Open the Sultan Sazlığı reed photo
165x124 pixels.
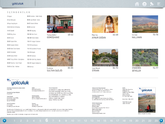pyautogui.click(x=60, y=58)
